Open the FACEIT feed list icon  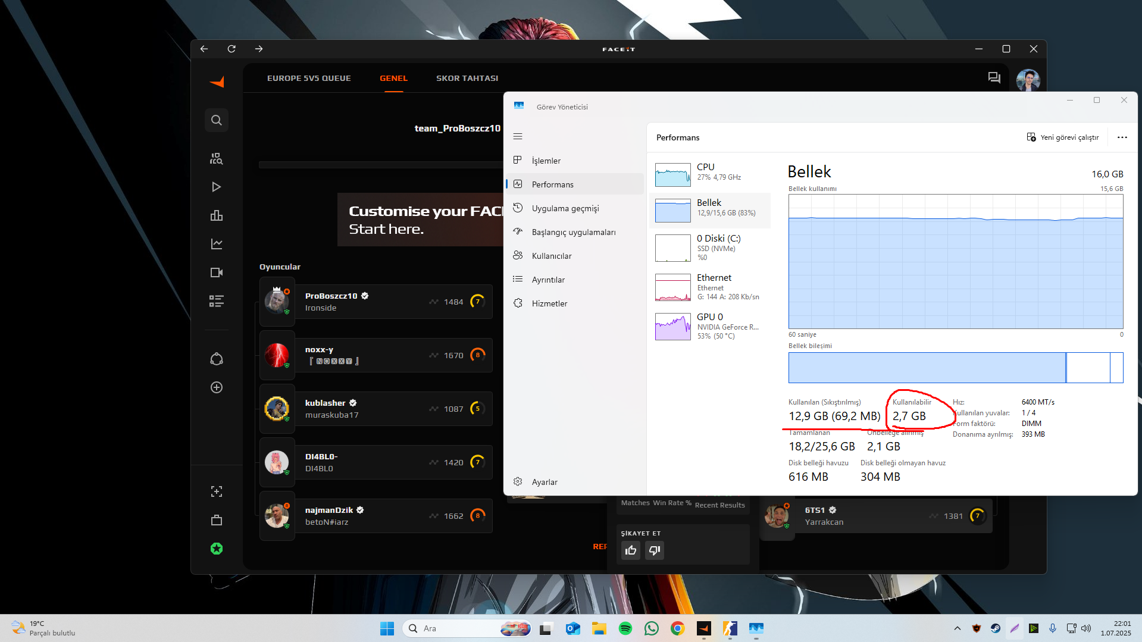point(217,301)
